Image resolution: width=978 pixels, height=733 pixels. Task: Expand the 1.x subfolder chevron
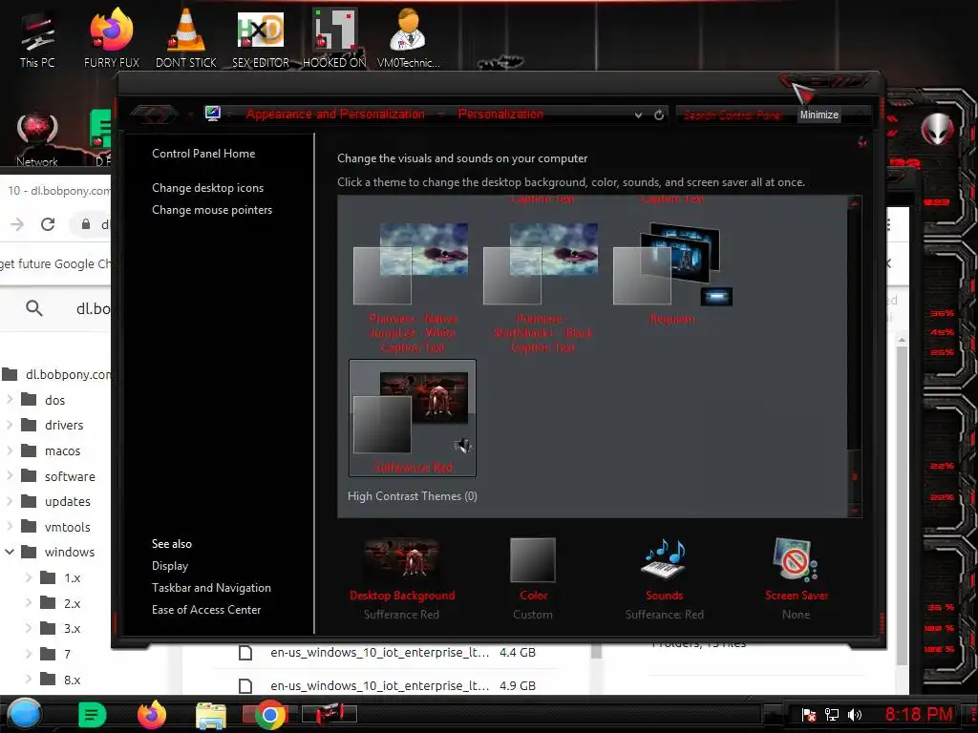tap(28, 577)
